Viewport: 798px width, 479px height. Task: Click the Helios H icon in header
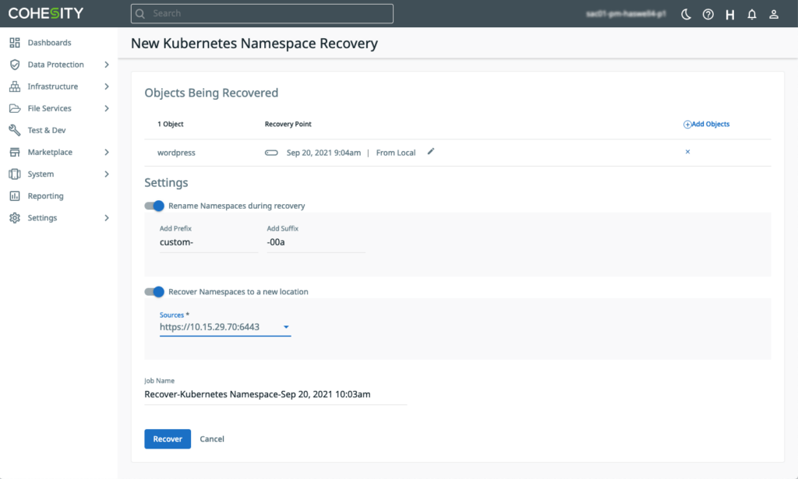click(730, 14)
